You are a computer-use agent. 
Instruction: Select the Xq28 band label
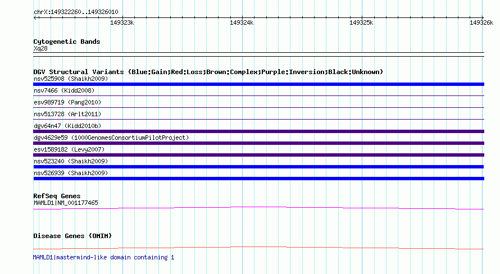(x=40, y=48)
